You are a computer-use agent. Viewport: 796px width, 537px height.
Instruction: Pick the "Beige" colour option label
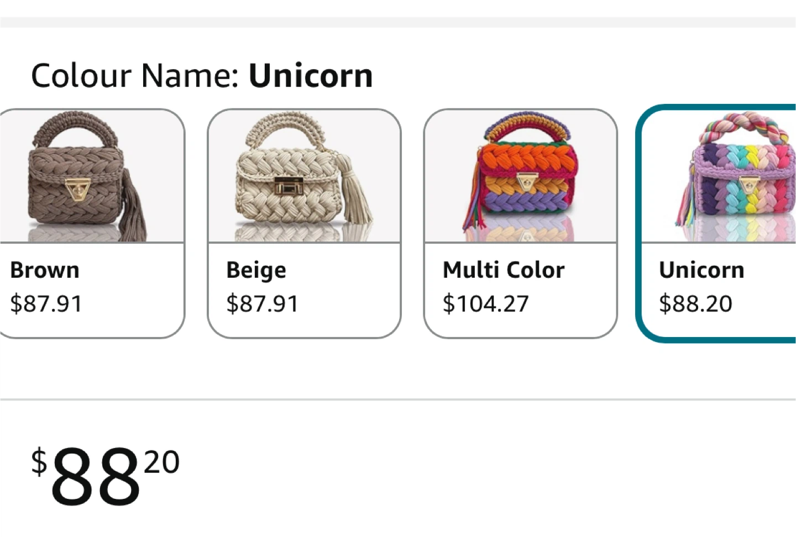(256, 270)
